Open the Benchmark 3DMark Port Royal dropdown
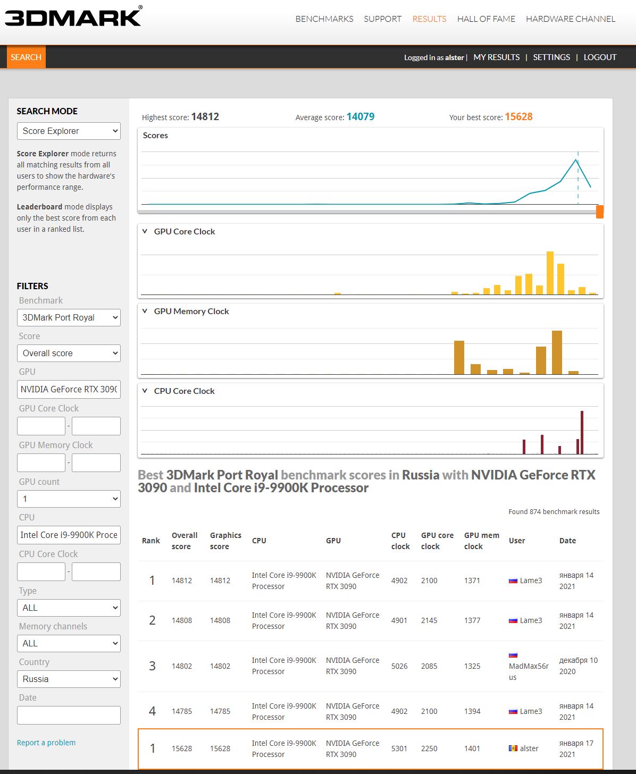Viewport: 636px width, 774px height. pos(69,317)
